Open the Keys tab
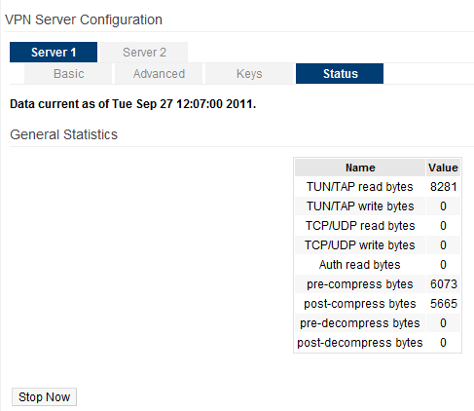The height and width of the screenshot is (411, 474). click(x=249, y=74)
